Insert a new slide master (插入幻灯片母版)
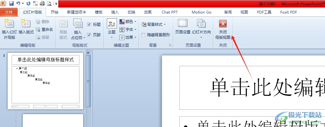 9,29
